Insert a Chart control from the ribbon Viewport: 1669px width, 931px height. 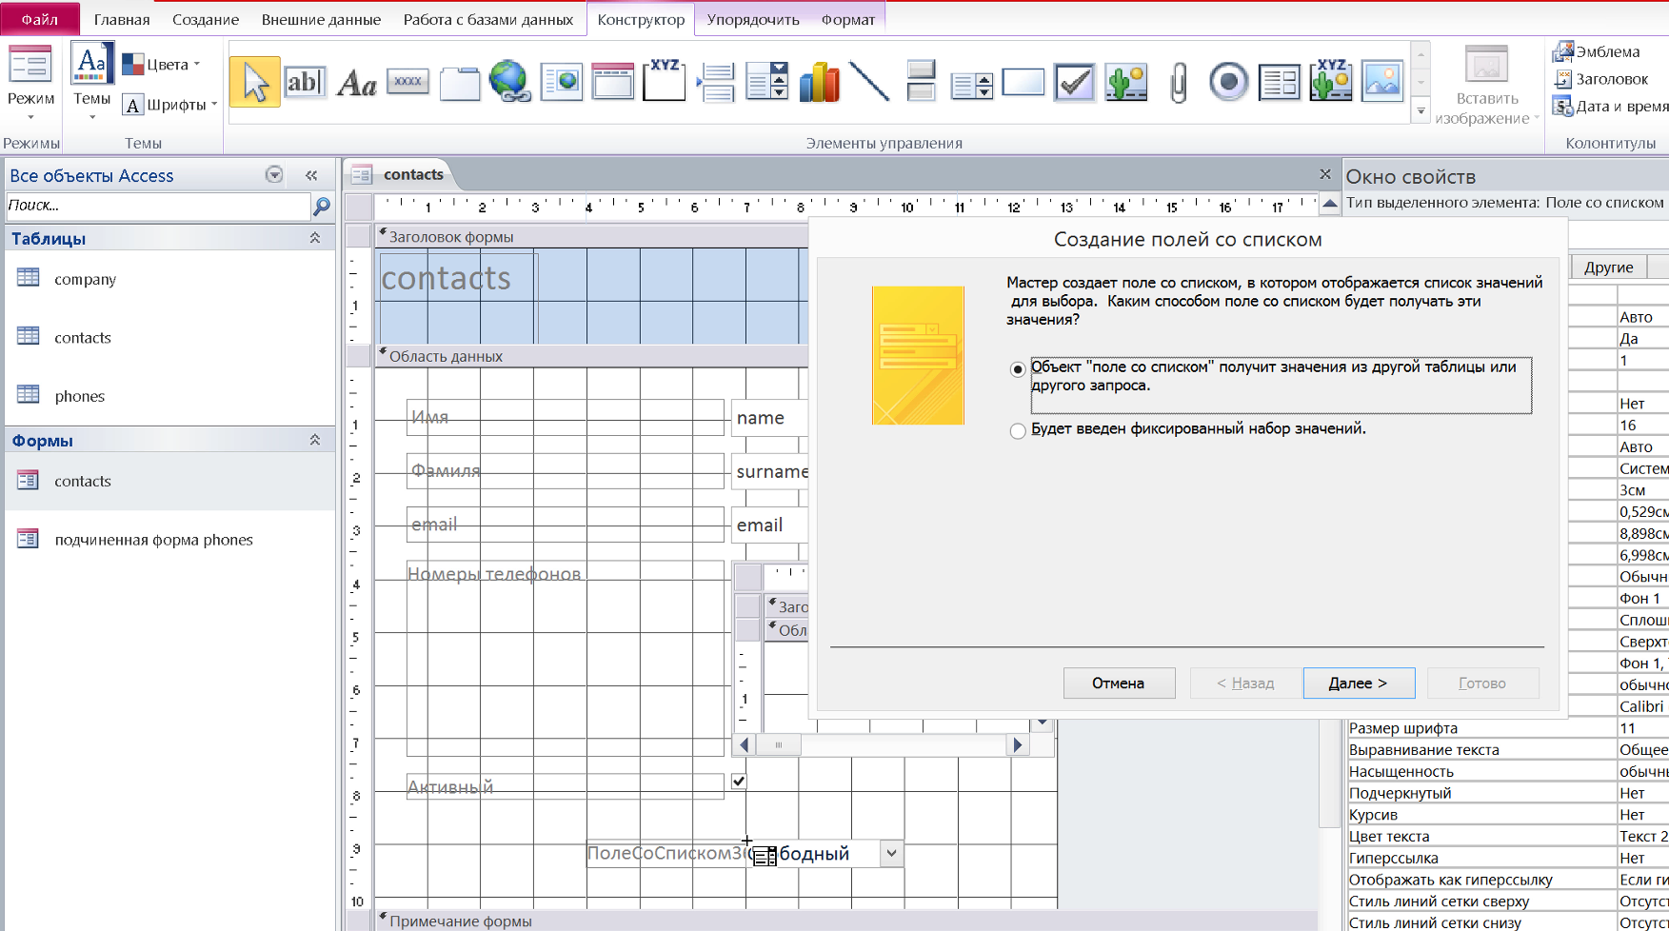tap(819, 83)
